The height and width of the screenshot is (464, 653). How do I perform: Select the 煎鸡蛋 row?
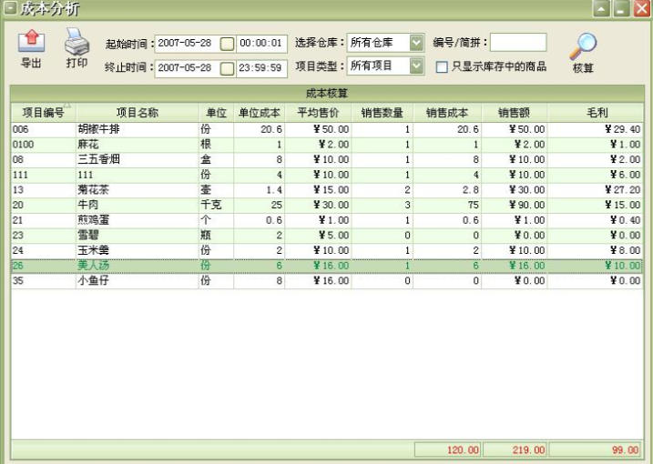tap(326, 220)
